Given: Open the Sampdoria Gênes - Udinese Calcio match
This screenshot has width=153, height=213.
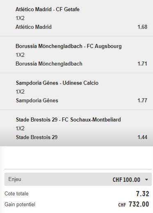Looking at the screenshot, I should (57, 83).
